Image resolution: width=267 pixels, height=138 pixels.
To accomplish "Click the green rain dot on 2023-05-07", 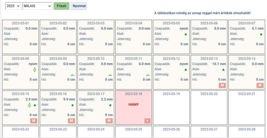I will pos(261,34).
